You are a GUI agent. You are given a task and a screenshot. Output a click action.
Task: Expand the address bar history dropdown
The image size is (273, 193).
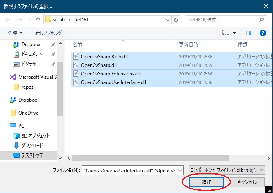167,20
